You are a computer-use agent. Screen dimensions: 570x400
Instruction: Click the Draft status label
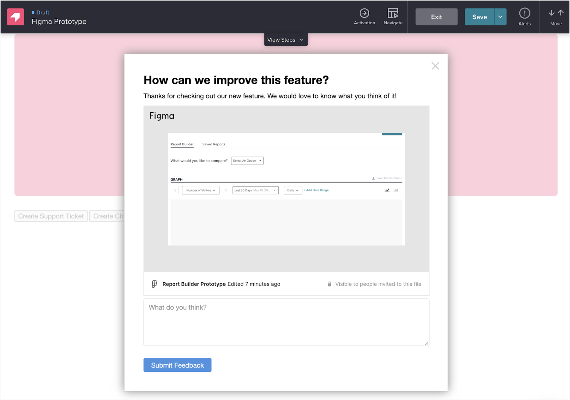[40, 13]
